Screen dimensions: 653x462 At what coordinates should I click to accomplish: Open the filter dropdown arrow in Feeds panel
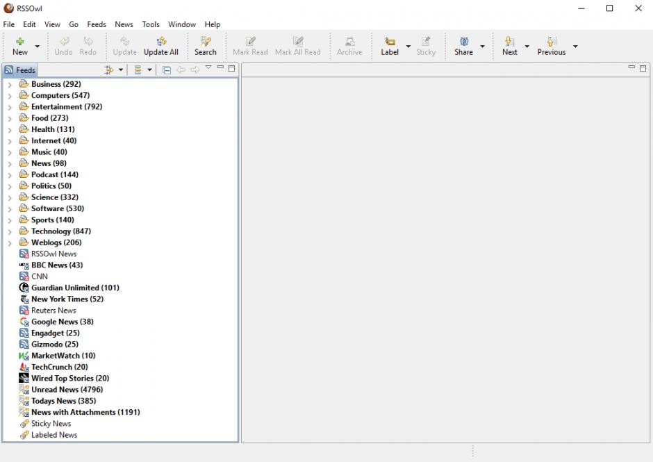pyautogui.click(x=149, y=70)
